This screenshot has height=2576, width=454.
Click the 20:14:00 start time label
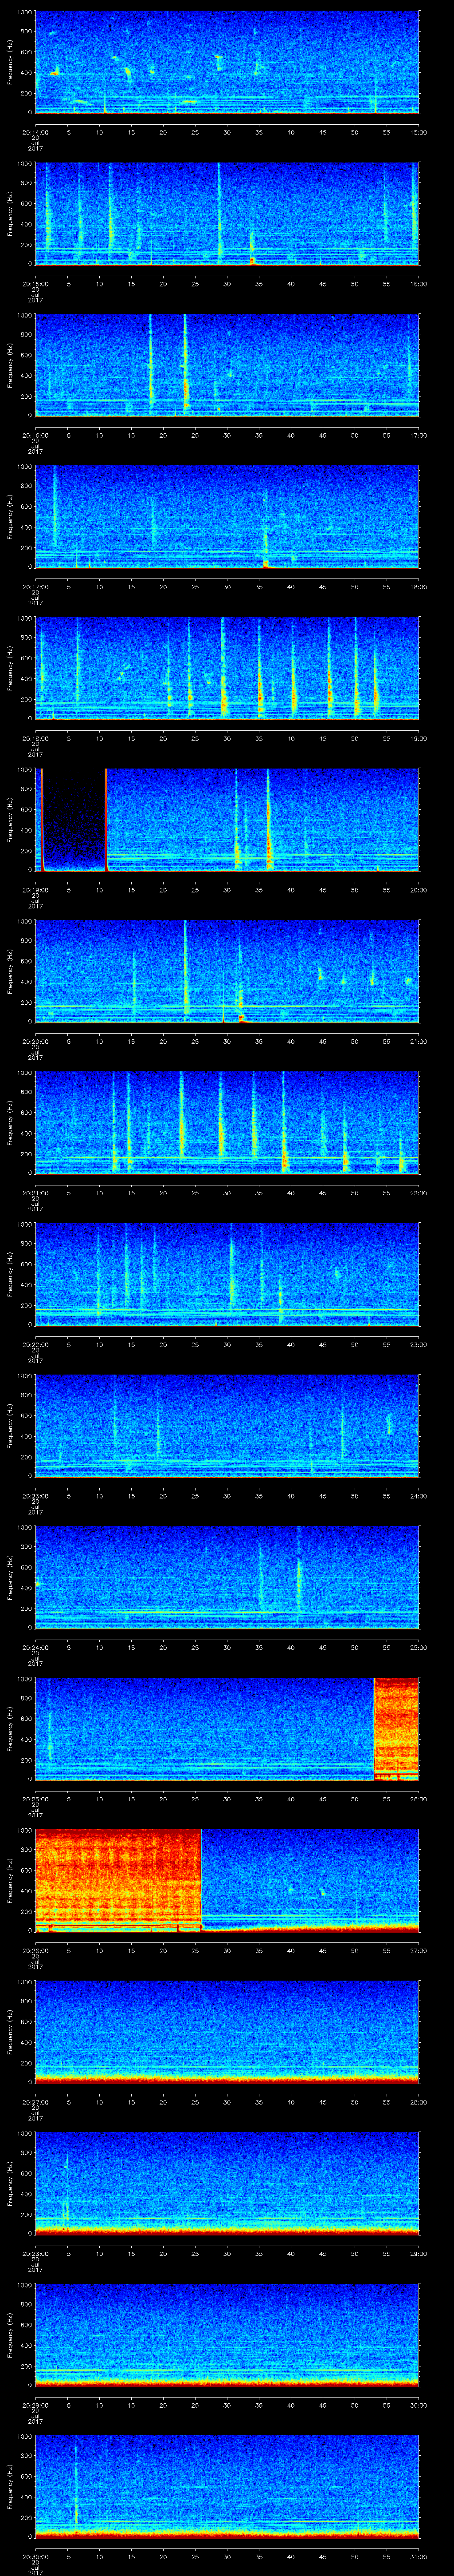coord(35,132)
